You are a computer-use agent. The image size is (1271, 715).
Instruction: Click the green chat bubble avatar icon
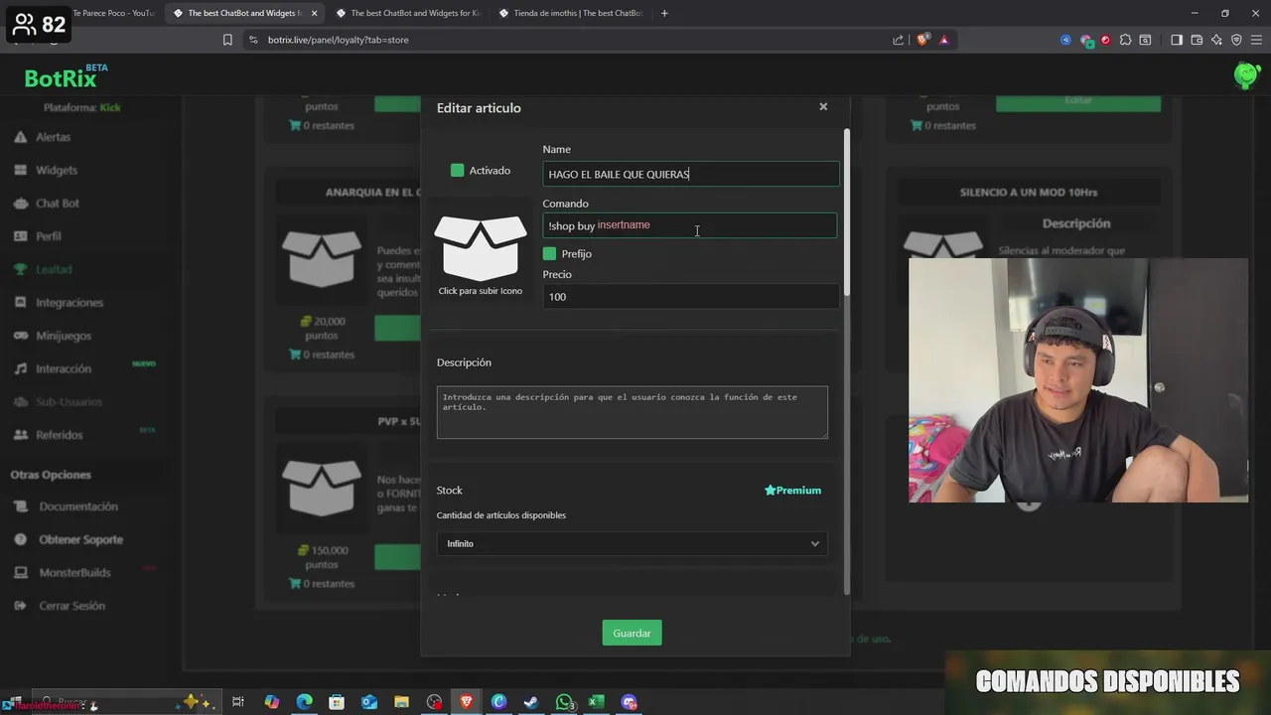(x=1246, y=74)
